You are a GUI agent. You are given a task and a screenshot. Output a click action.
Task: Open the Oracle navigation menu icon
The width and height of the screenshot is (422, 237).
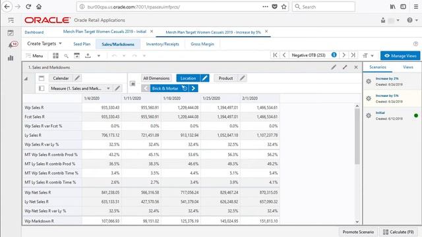(11, 20)
